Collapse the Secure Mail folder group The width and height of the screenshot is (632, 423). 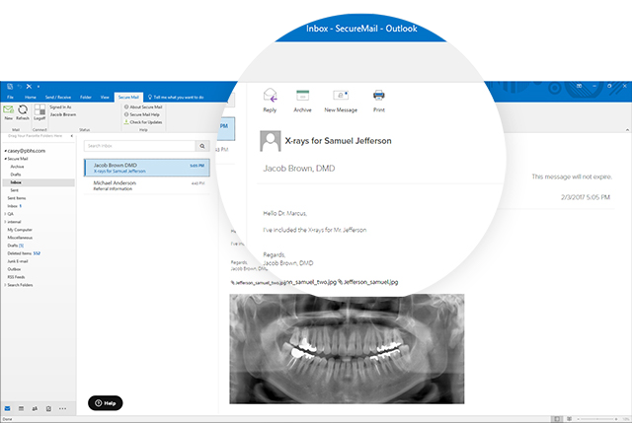[x=5, y=159]
